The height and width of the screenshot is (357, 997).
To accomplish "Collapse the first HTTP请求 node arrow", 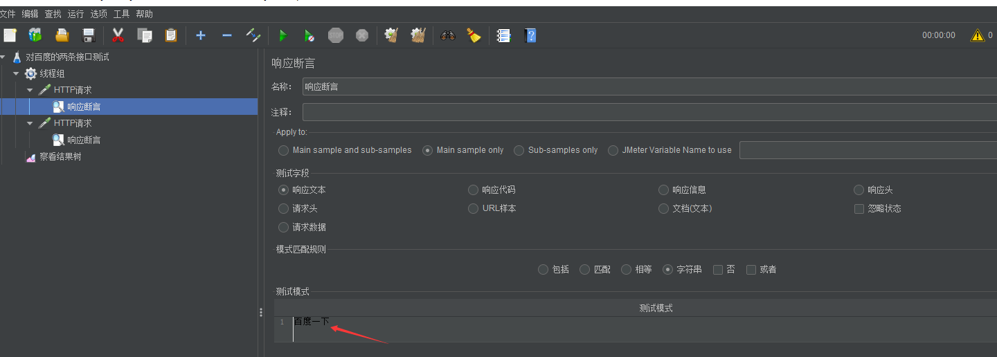I will point(30,90).
